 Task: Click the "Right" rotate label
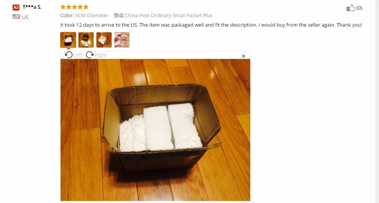click(101, 55)
